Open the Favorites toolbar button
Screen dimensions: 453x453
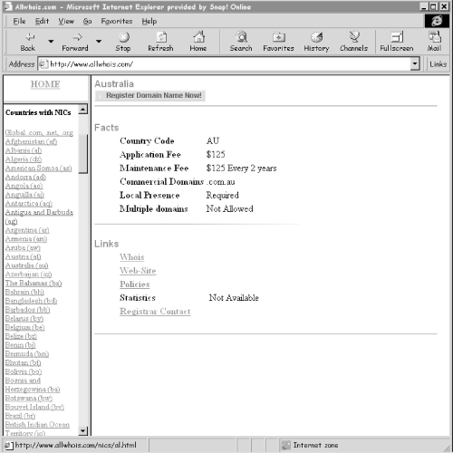[x=278, y=42]
